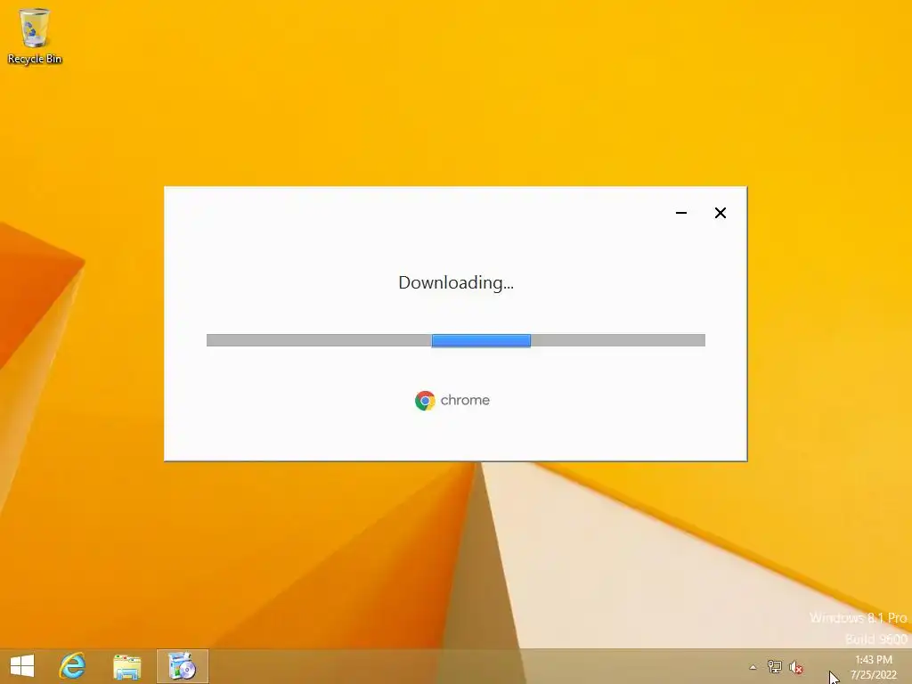
Task: Open the network status tray icon
Action: pos(774,666)
